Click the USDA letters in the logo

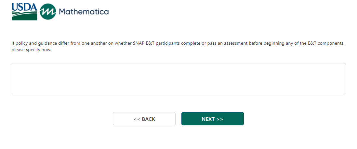(x=24, y=6)
